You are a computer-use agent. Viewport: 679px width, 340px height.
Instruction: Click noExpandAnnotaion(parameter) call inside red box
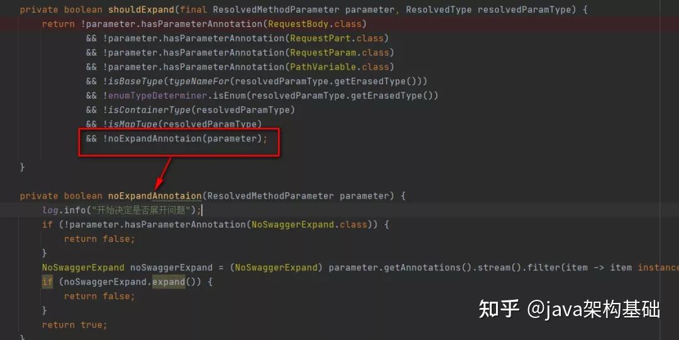185,139
